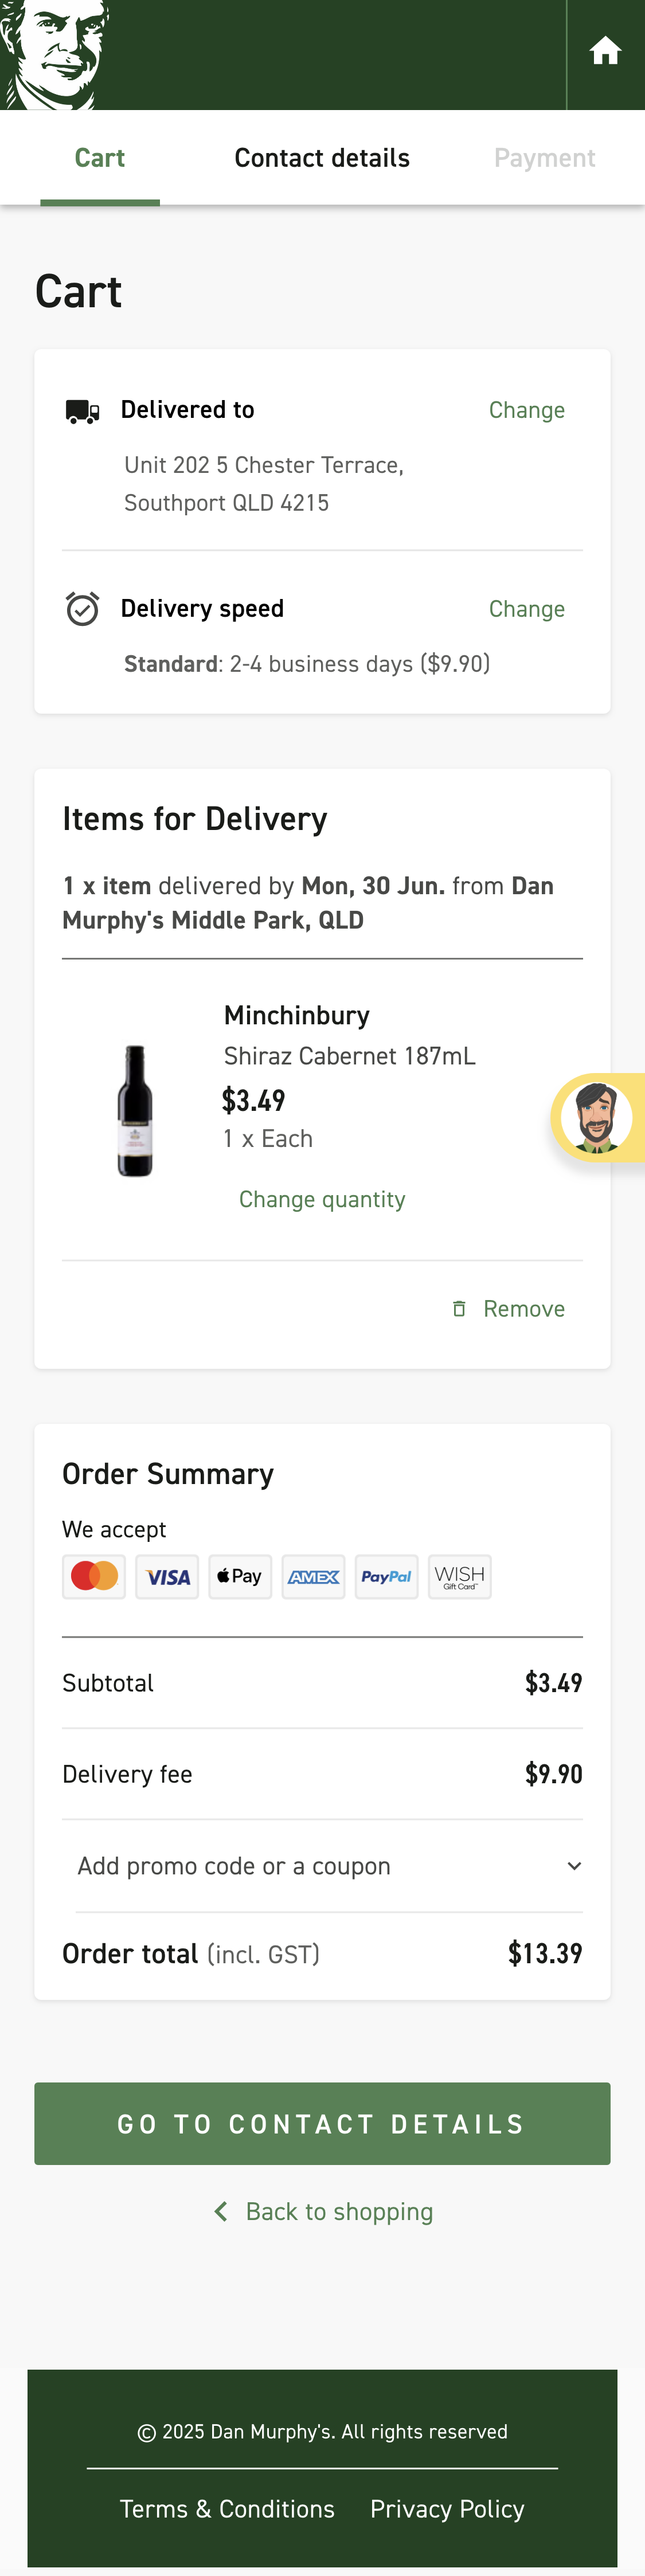Screen dimensions: 645x2576
Task: Click Back to shopping
Action: [x=322, y=2211]
